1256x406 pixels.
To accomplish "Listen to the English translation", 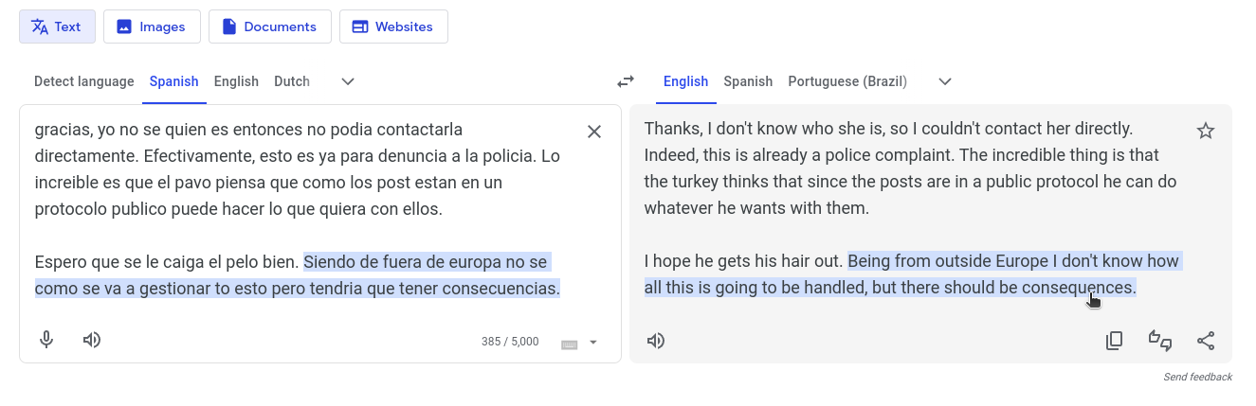I will pos(656,341).
